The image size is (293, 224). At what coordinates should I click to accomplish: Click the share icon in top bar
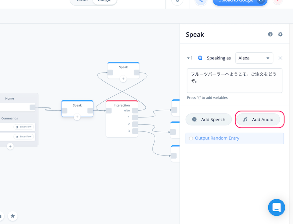coord(201,1)
